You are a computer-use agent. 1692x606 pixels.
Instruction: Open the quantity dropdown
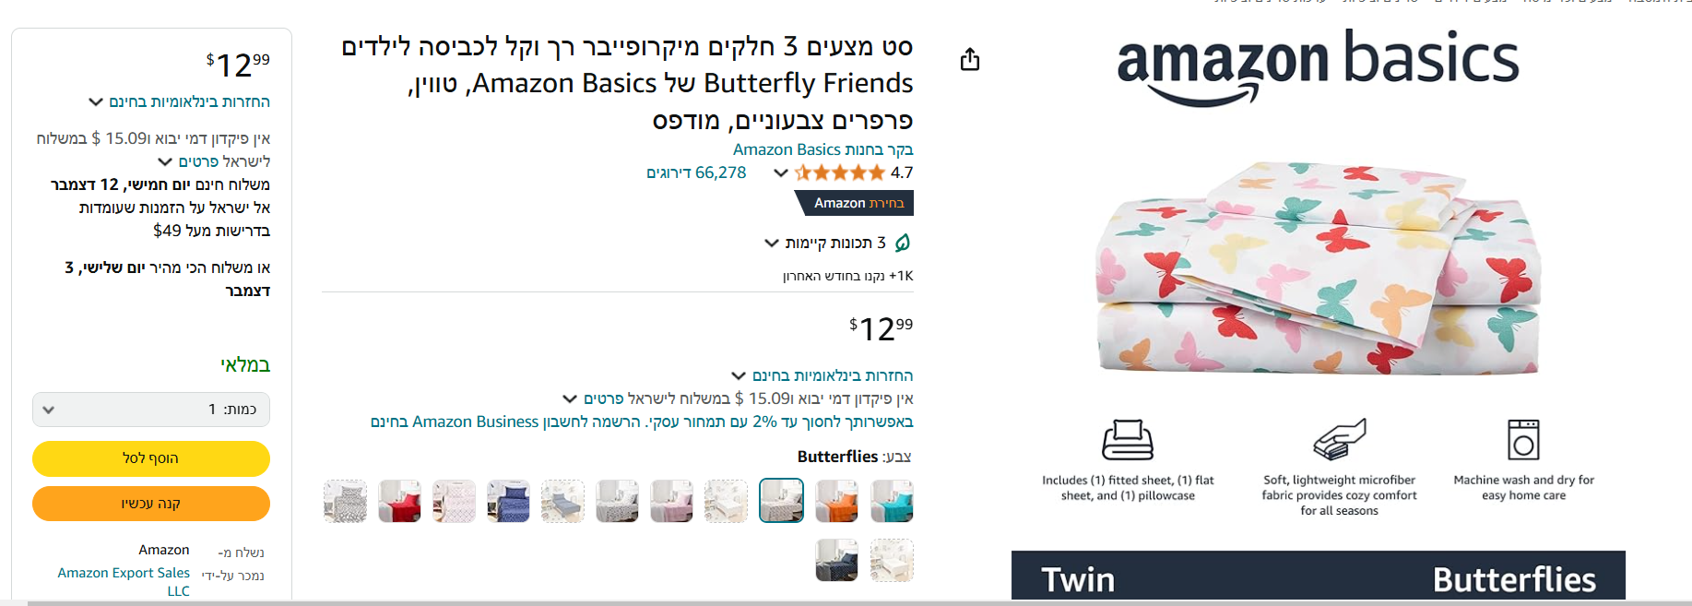click(x=151, y=410)
